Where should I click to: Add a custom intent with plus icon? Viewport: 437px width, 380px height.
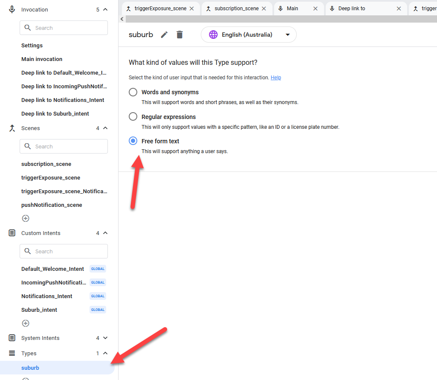coord(26,323)
